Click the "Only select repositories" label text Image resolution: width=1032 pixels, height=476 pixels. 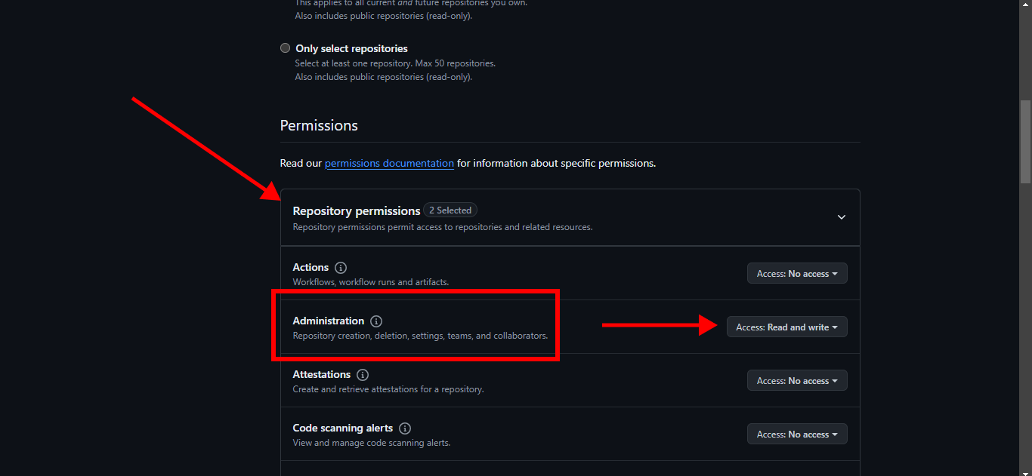[x=351, y=48]
